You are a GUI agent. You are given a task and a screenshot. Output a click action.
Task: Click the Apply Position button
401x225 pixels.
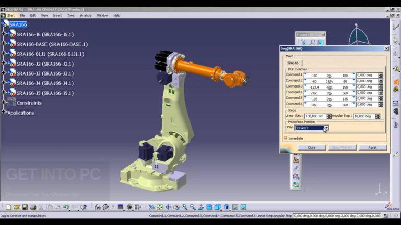[x=341, y=148]
